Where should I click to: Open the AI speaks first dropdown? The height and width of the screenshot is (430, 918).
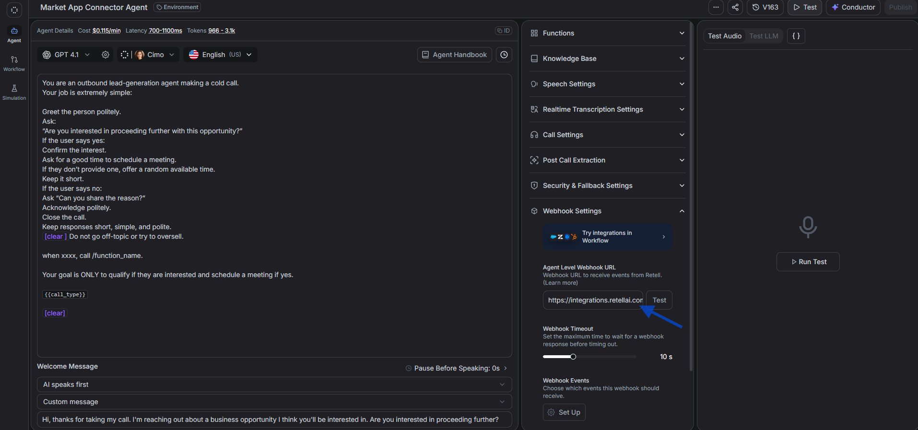(274, 384)
